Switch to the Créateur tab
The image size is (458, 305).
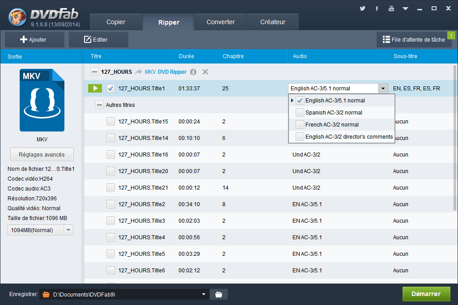tap(272, 22)
